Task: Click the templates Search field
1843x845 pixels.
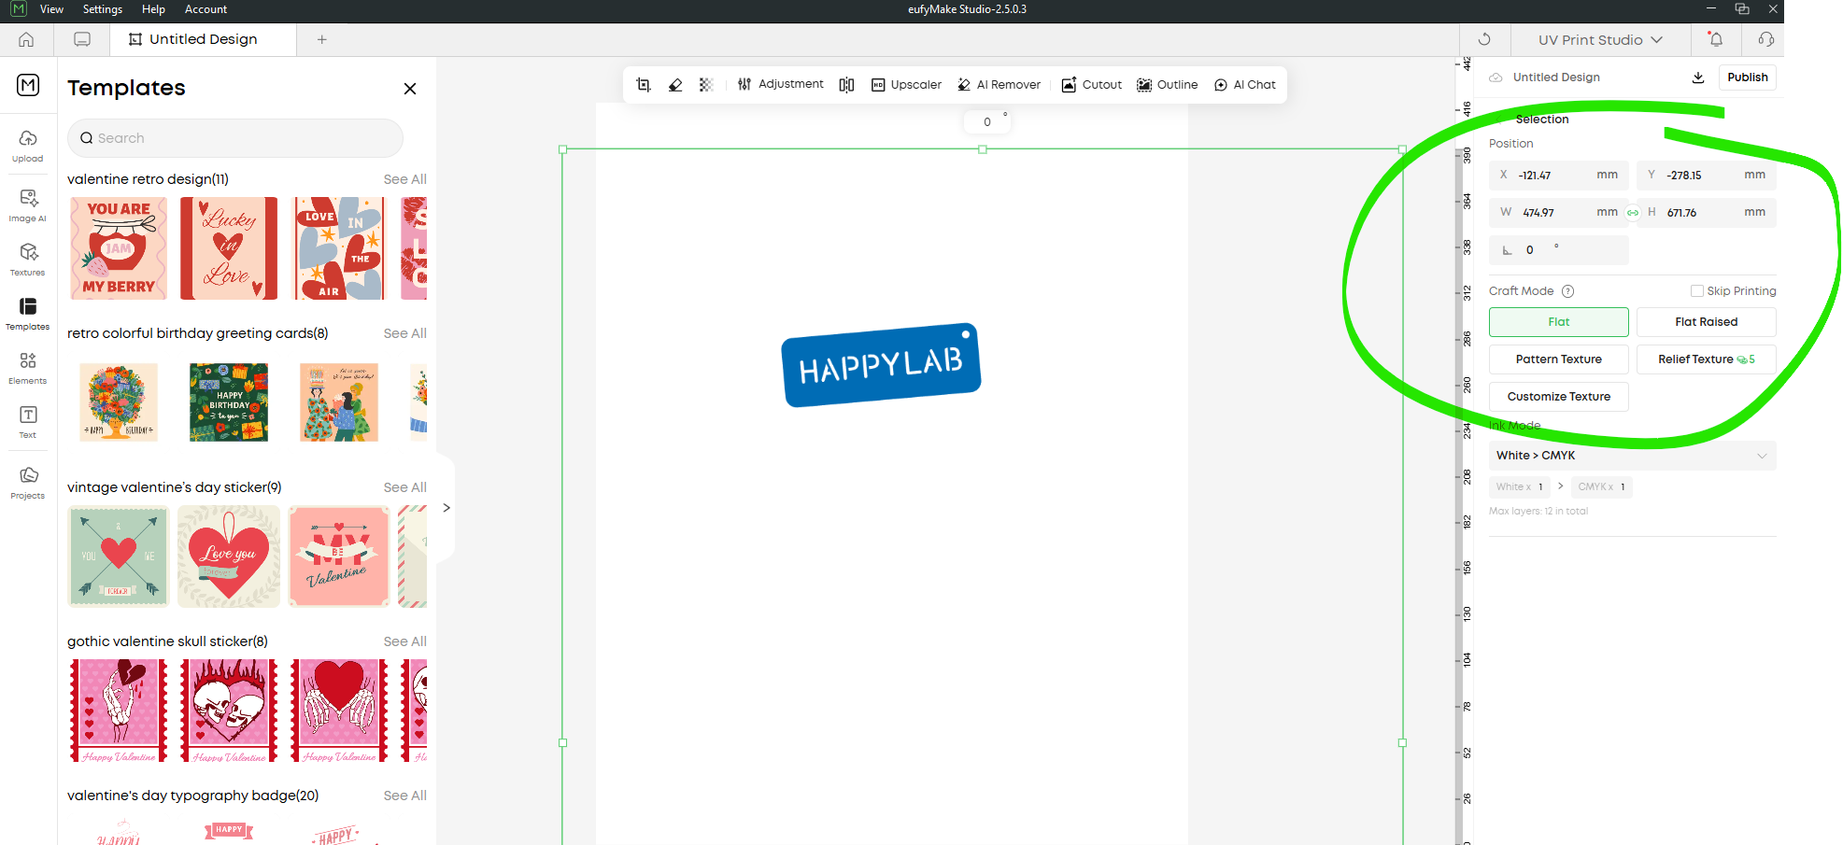Action: (235, 138)
